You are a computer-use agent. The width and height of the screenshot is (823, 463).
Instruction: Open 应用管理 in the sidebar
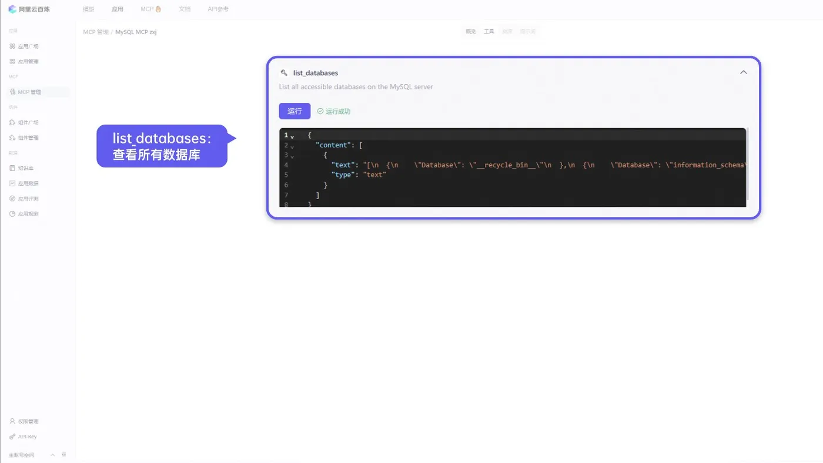(x=24, y=62)
